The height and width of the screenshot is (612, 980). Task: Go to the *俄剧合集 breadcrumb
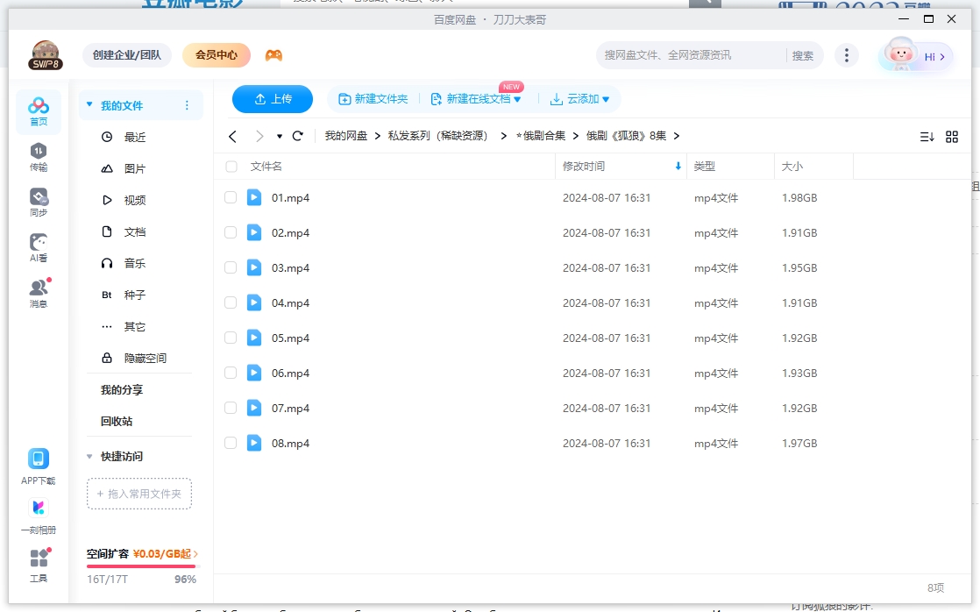click(541, 136)
